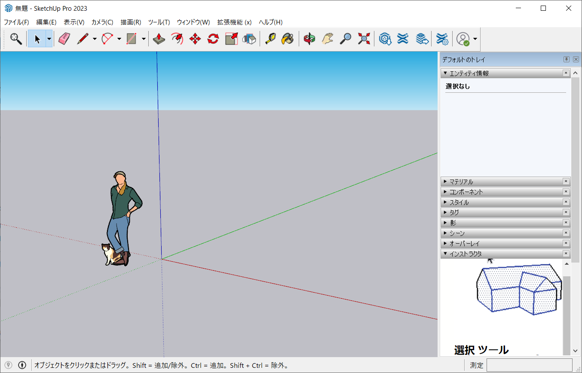Viewport: 582px width, 373px height.
Task: Collapse the エンティティ情報 panel
Action: coord(445,73)
